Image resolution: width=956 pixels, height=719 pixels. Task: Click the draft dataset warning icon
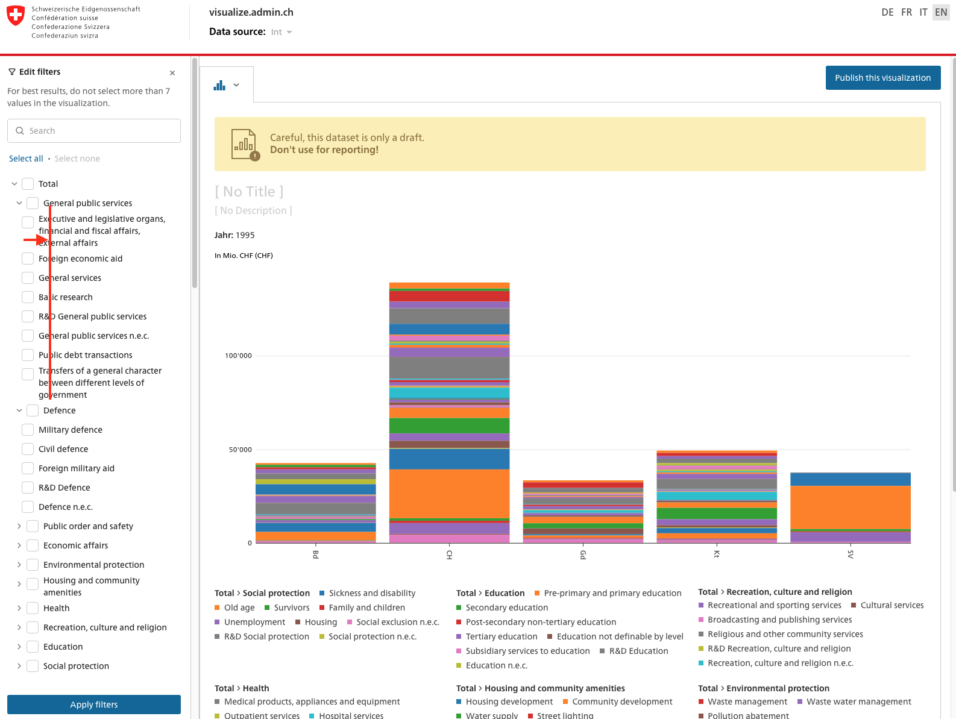coord(245,145)
